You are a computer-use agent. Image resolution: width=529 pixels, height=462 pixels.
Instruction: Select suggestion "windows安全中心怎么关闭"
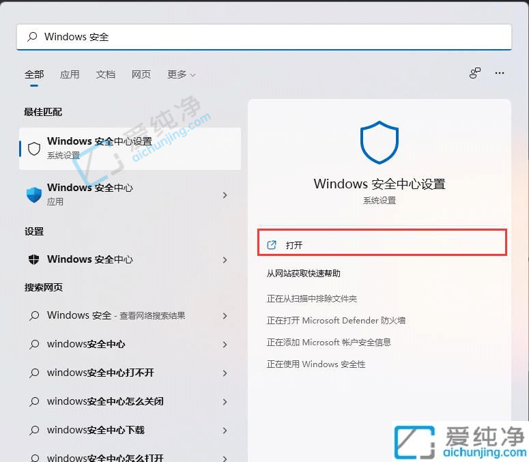tap(130, 402)
